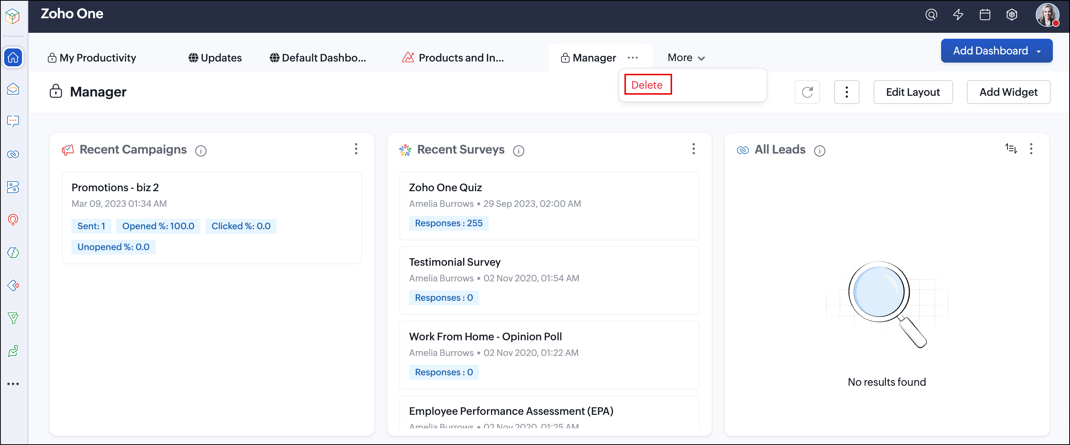
Task: Open the CRM link icon in sidebar
Action: [13, 154]
